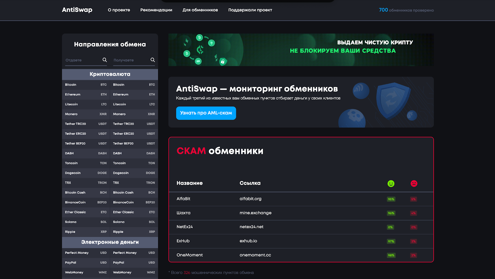Open the Рекомендации menu item
This screenshot has height=279, width=495.
156,10
